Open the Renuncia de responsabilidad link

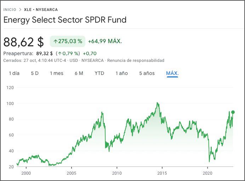136,60
